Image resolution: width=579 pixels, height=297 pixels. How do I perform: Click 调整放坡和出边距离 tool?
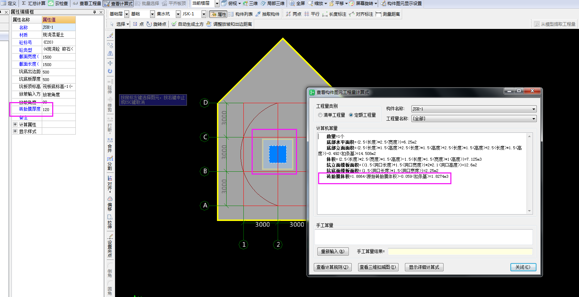coord(229,24)
